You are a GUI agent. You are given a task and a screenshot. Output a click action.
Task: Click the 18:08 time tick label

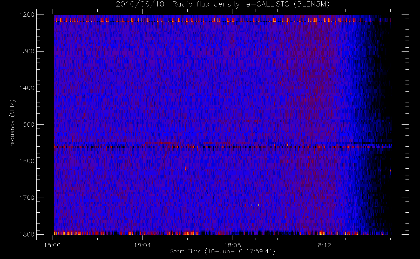233,245
